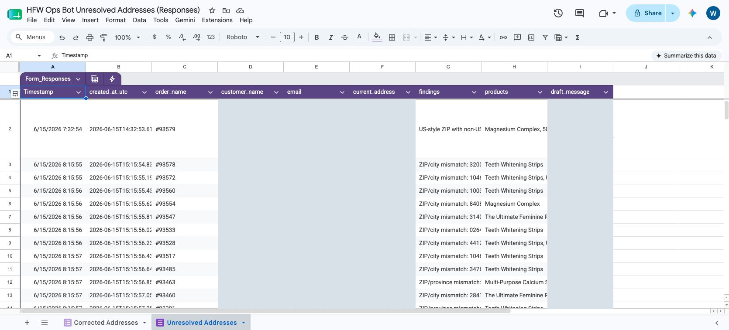Open the order_name column dropdown
Screen dimensions: 729x330
click(x=210, y=92)
